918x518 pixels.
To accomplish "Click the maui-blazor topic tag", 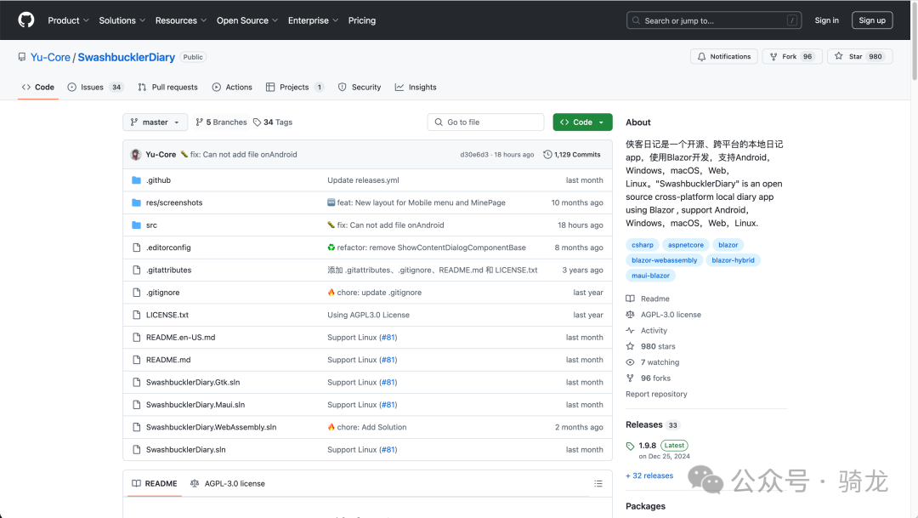I will (650, 276).
